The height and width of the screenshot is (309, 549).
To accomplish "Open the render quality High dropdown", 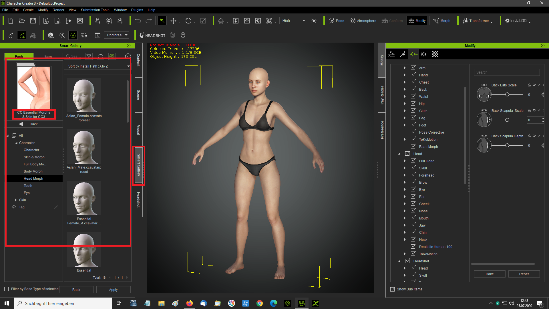I will [x=293, y=21].
